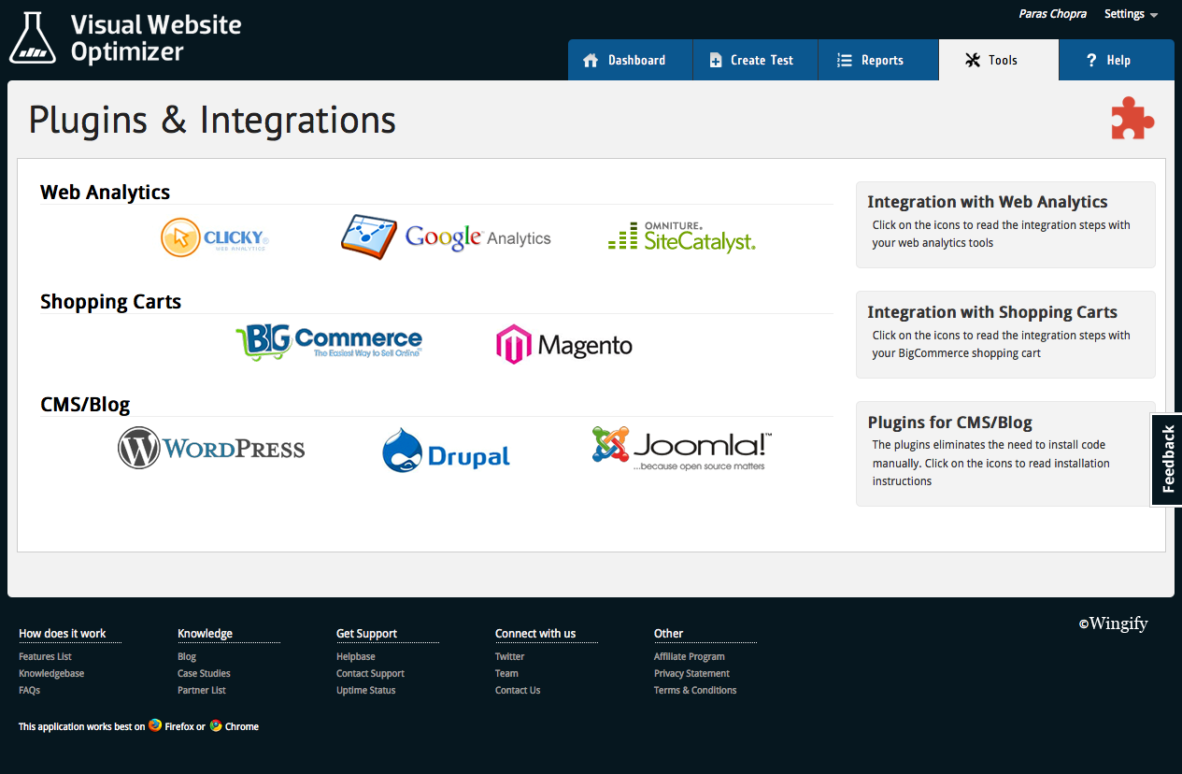Click the Contact Us footer link
Image resolution: width=1182 pixels, height=774 pixels.
(x=518, y=690)
